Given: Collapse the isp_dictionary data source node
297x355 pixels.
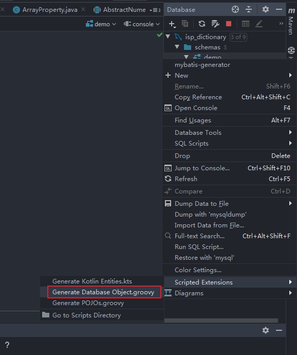Looking at the screenshot, I should (168, 37).
